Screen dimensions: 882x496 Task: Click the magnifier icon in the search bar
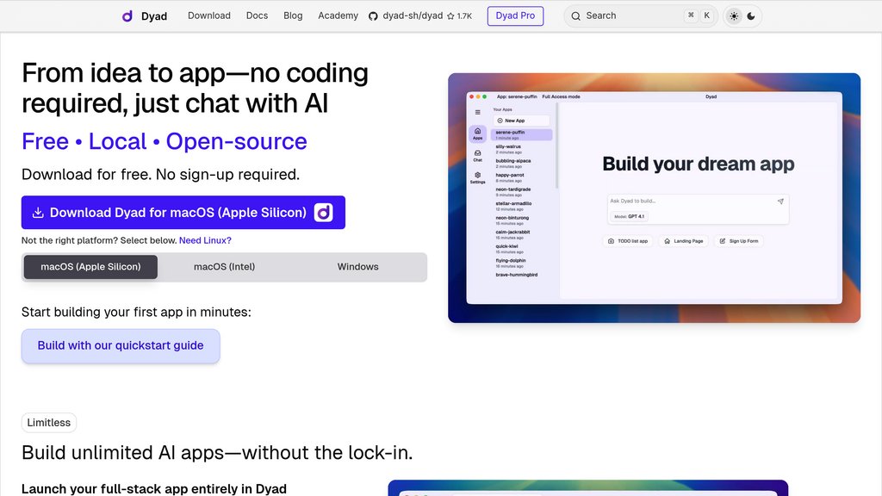point(576,15)
